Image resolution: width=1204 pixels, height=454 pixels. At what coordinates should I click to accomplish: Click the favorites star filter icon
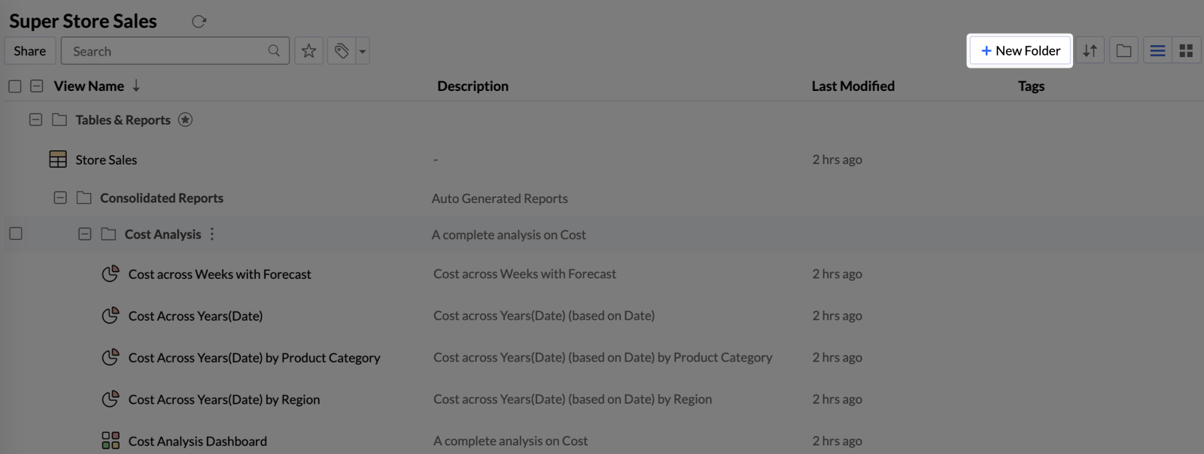[x=309, y=51]
